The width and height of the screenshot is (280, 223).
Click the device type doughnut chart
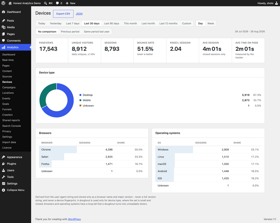tap(56, 100)
